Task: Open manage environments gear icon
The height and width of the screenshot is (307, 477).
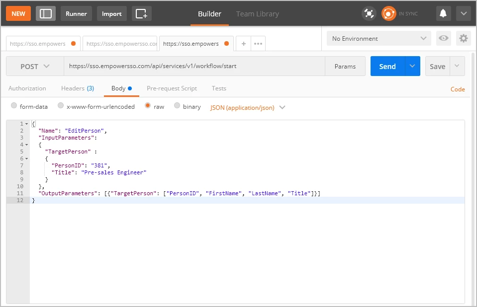Action: click(464, 38)
